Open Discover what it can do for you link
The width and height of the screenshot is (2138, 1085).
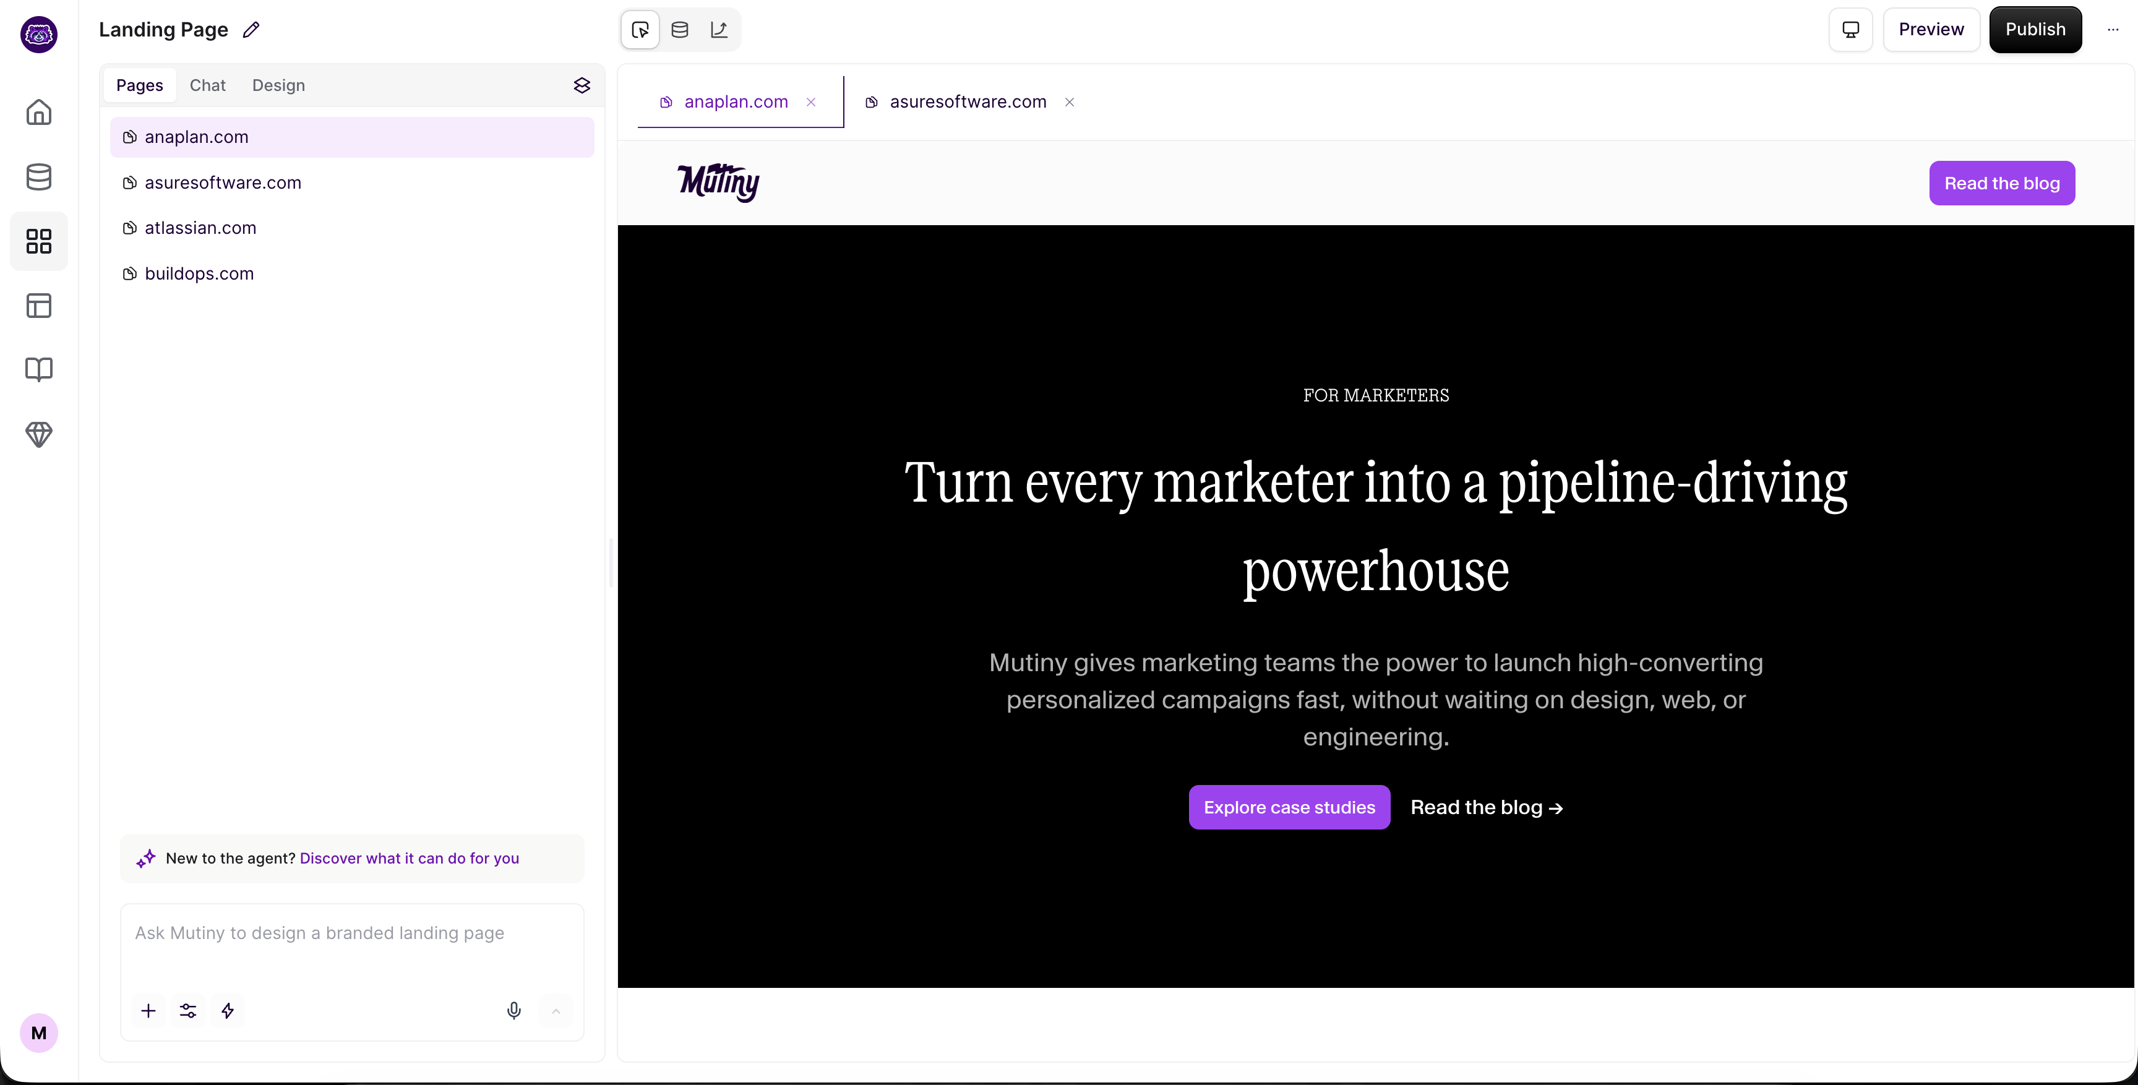tap(409, 859)
